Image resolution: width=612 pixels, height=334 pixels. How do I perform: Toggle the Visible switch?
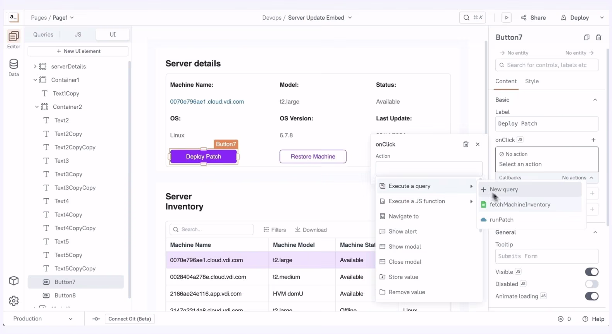[592, 272]
